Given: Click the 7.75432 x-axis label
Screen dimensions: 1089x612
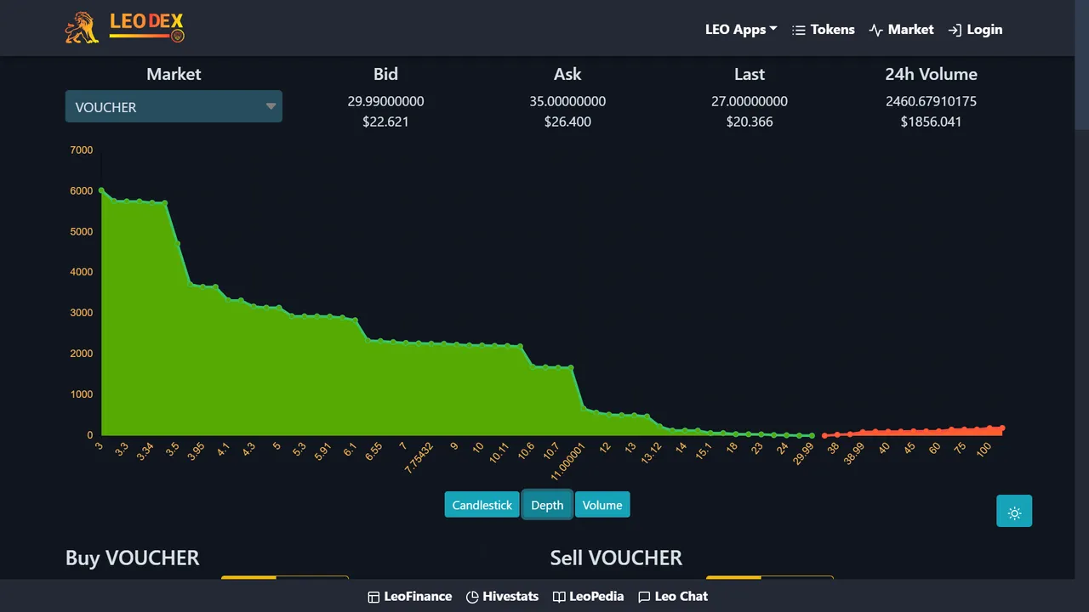Looking at the screenshot, I should (419, 457).
